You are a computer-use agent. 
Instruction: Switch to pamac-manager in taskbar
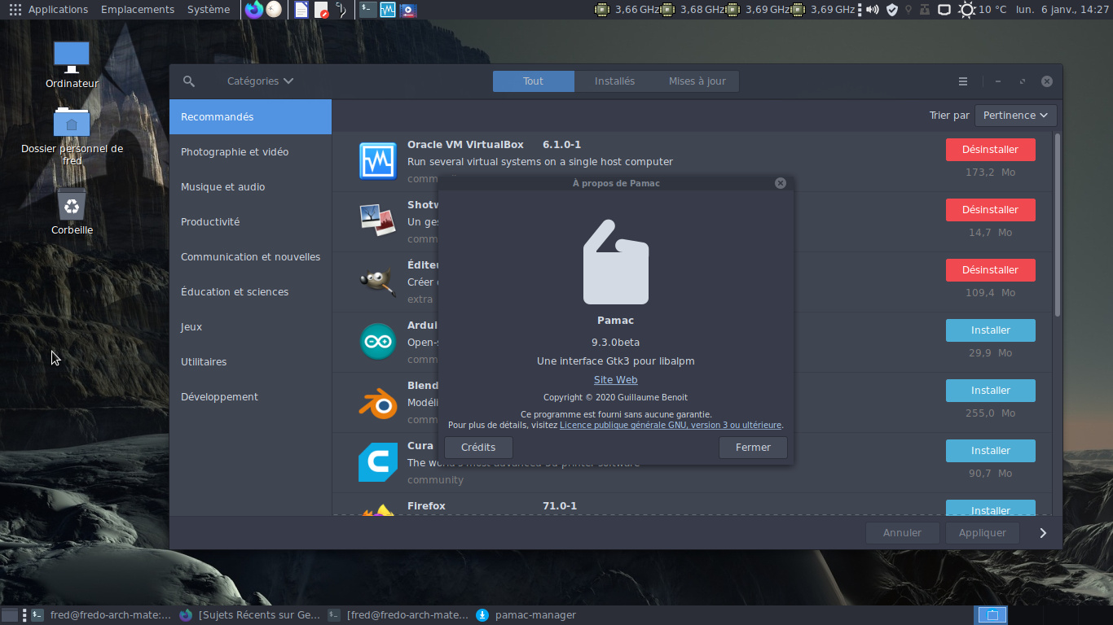527,615
